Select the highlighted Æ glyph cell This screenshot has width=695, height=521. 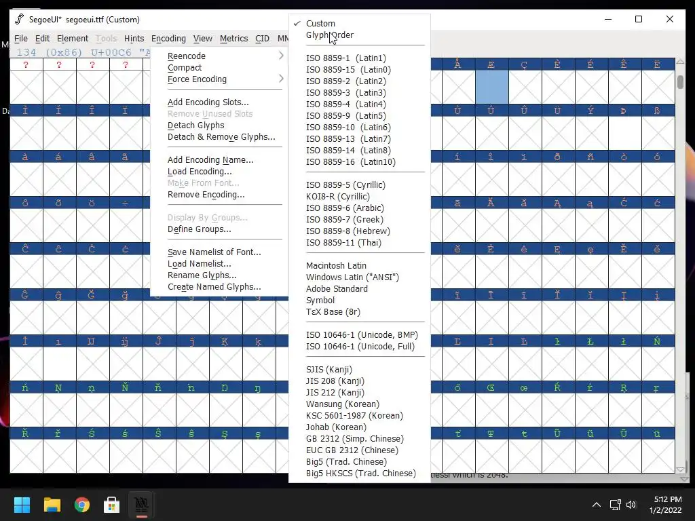pyautogui.click(x=491, y=87)
